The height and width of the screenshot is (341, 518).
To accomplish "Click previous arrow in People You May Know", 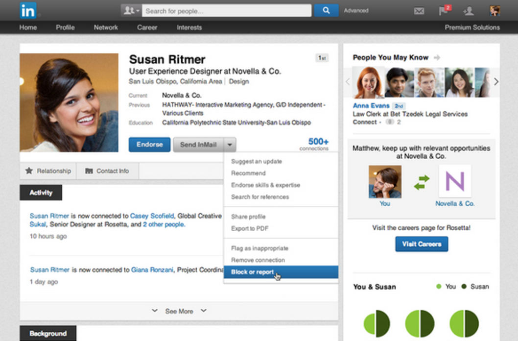I will click(348, 82).
